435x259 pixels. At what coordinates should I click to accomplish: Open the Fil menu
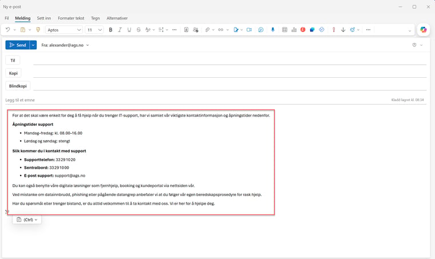[x=7, y=18]
